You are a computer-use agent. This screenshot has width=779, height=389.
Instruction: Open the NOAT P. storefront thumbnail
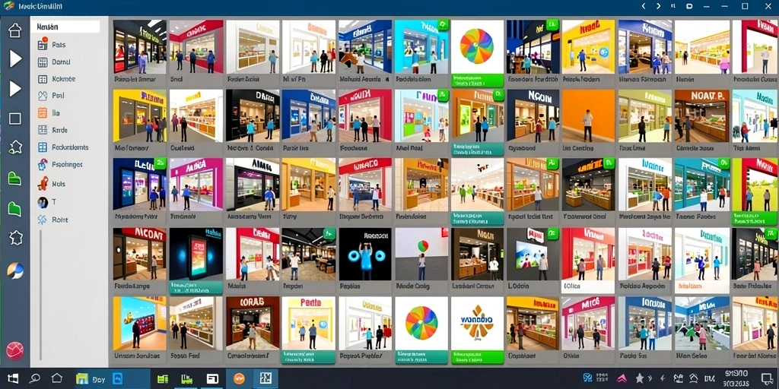[x=701, y=116]
